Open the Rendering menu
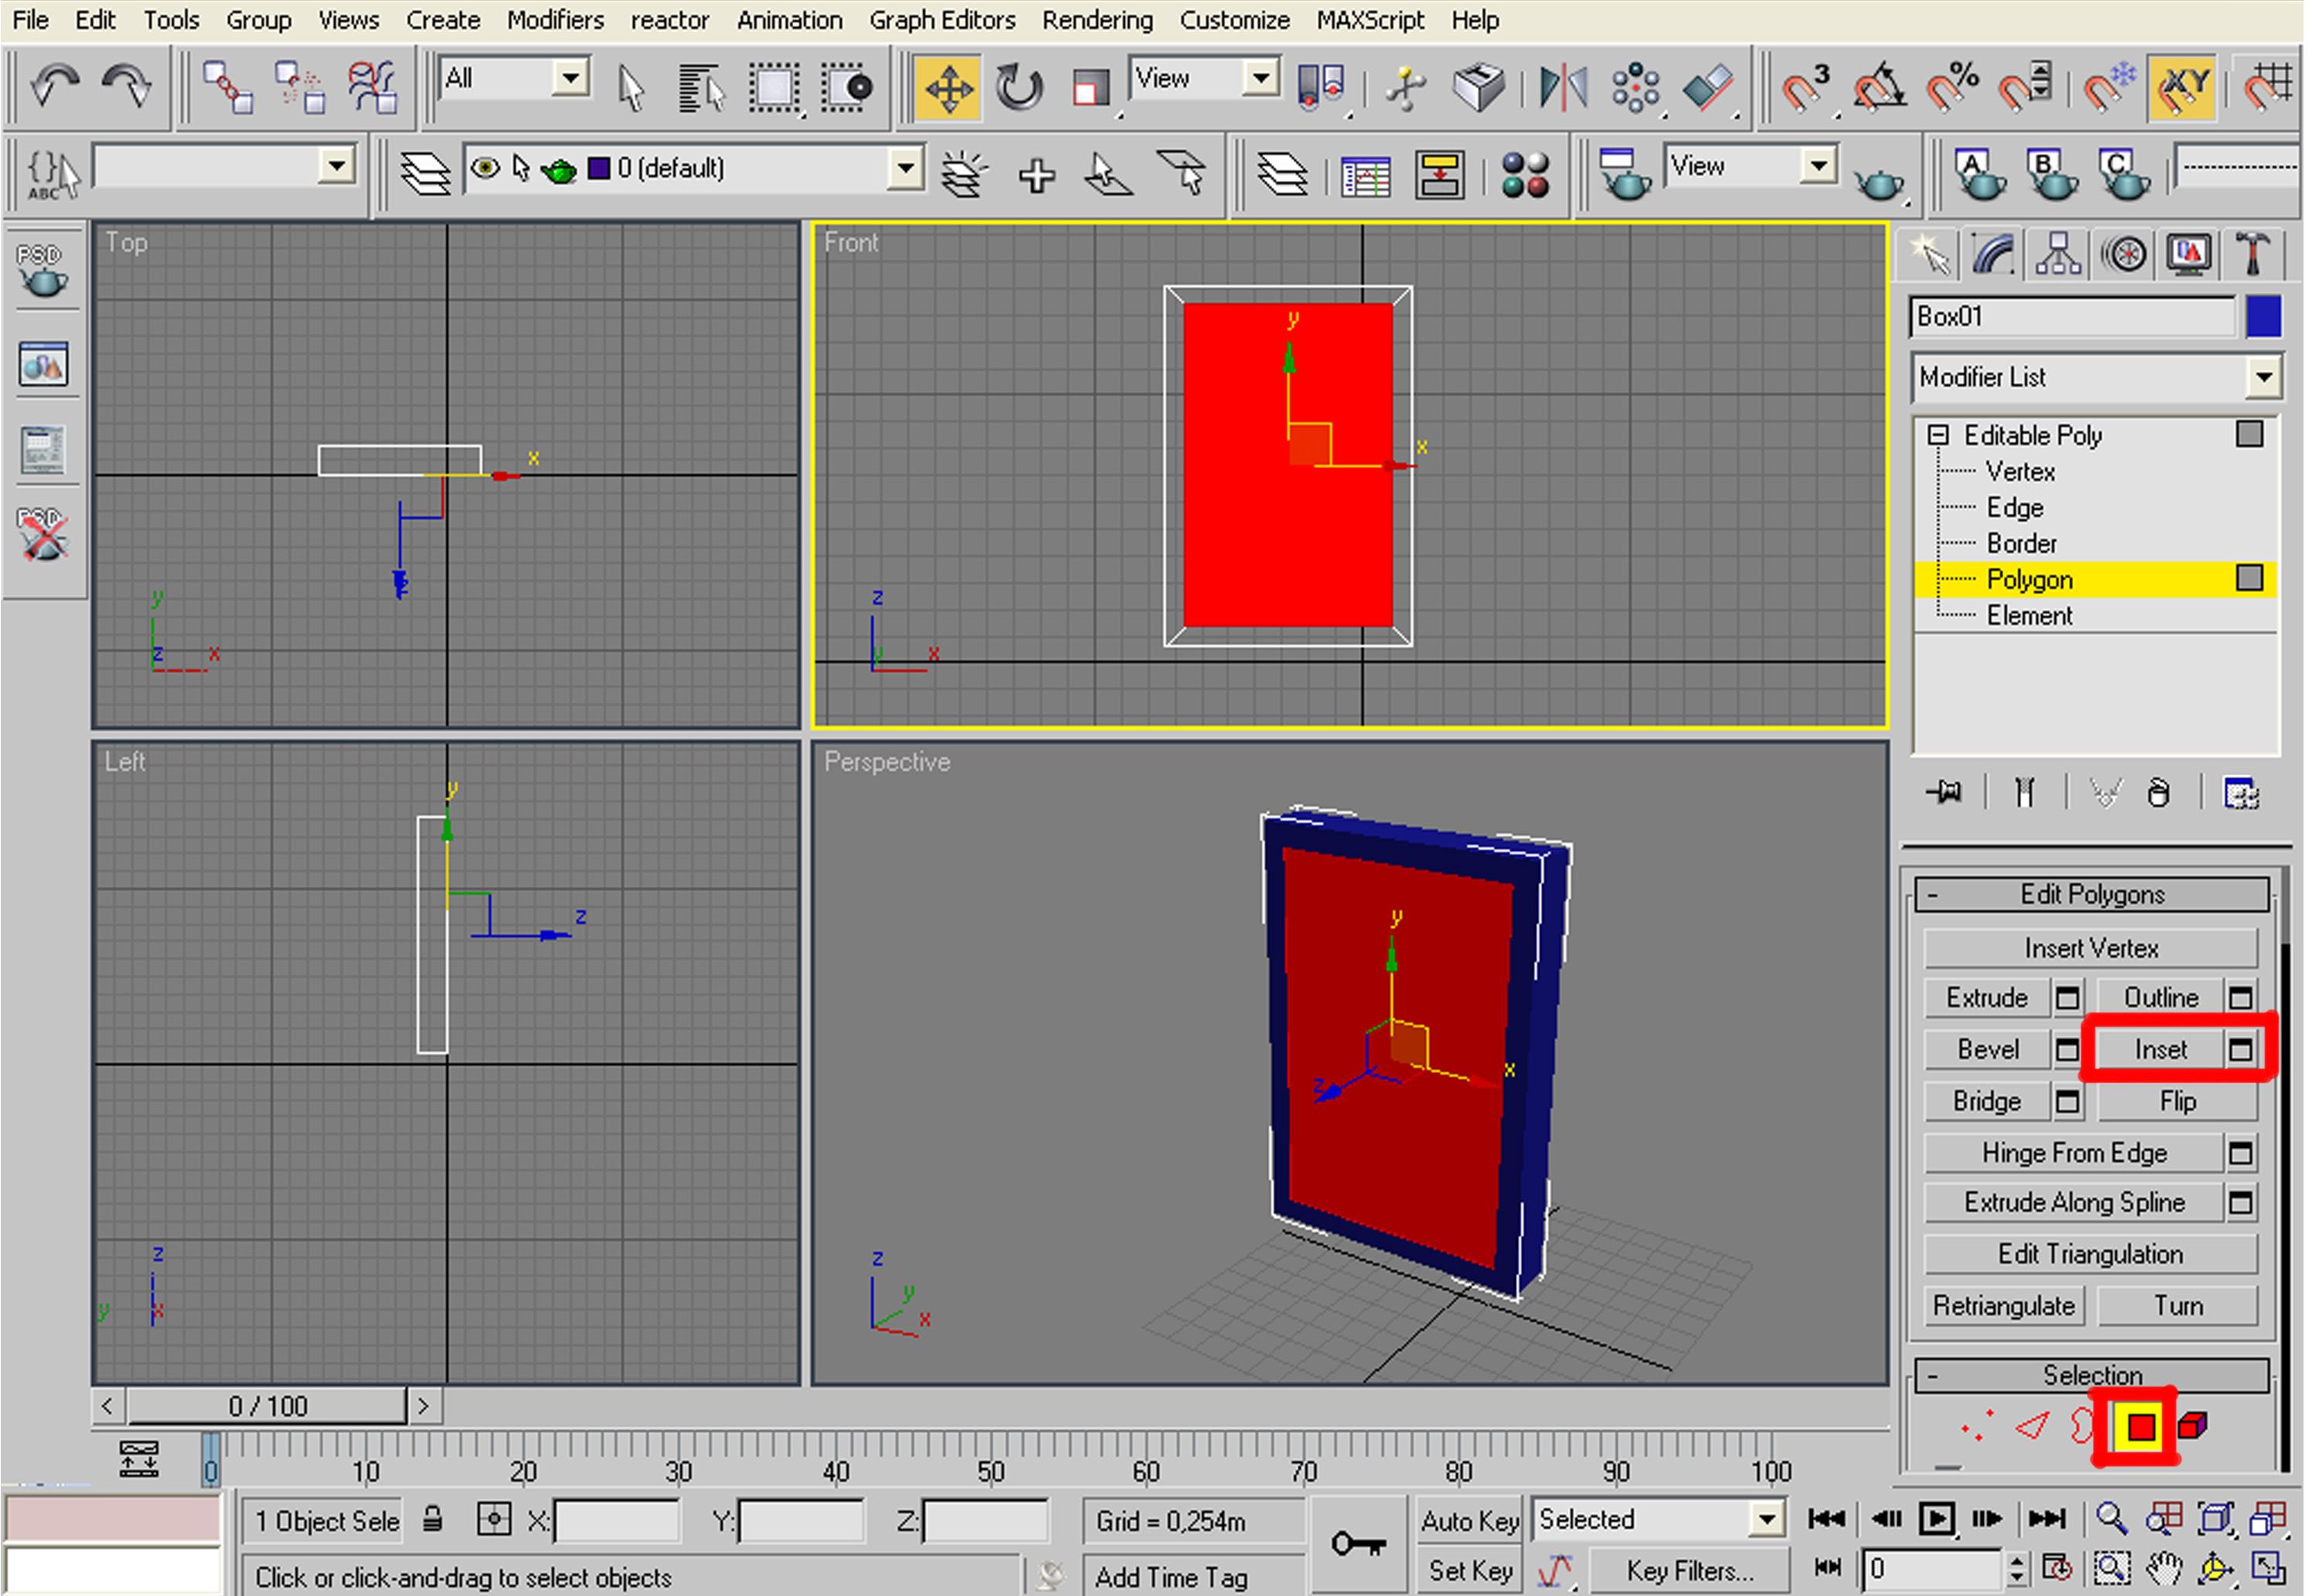The width and height of the screenshot is (2312, 1596). pos(1096,20)
